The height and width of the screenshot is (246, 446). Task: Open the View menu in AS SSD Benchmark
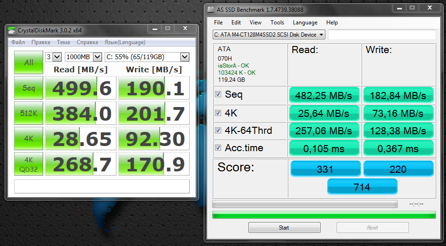[x=255, y=23]
